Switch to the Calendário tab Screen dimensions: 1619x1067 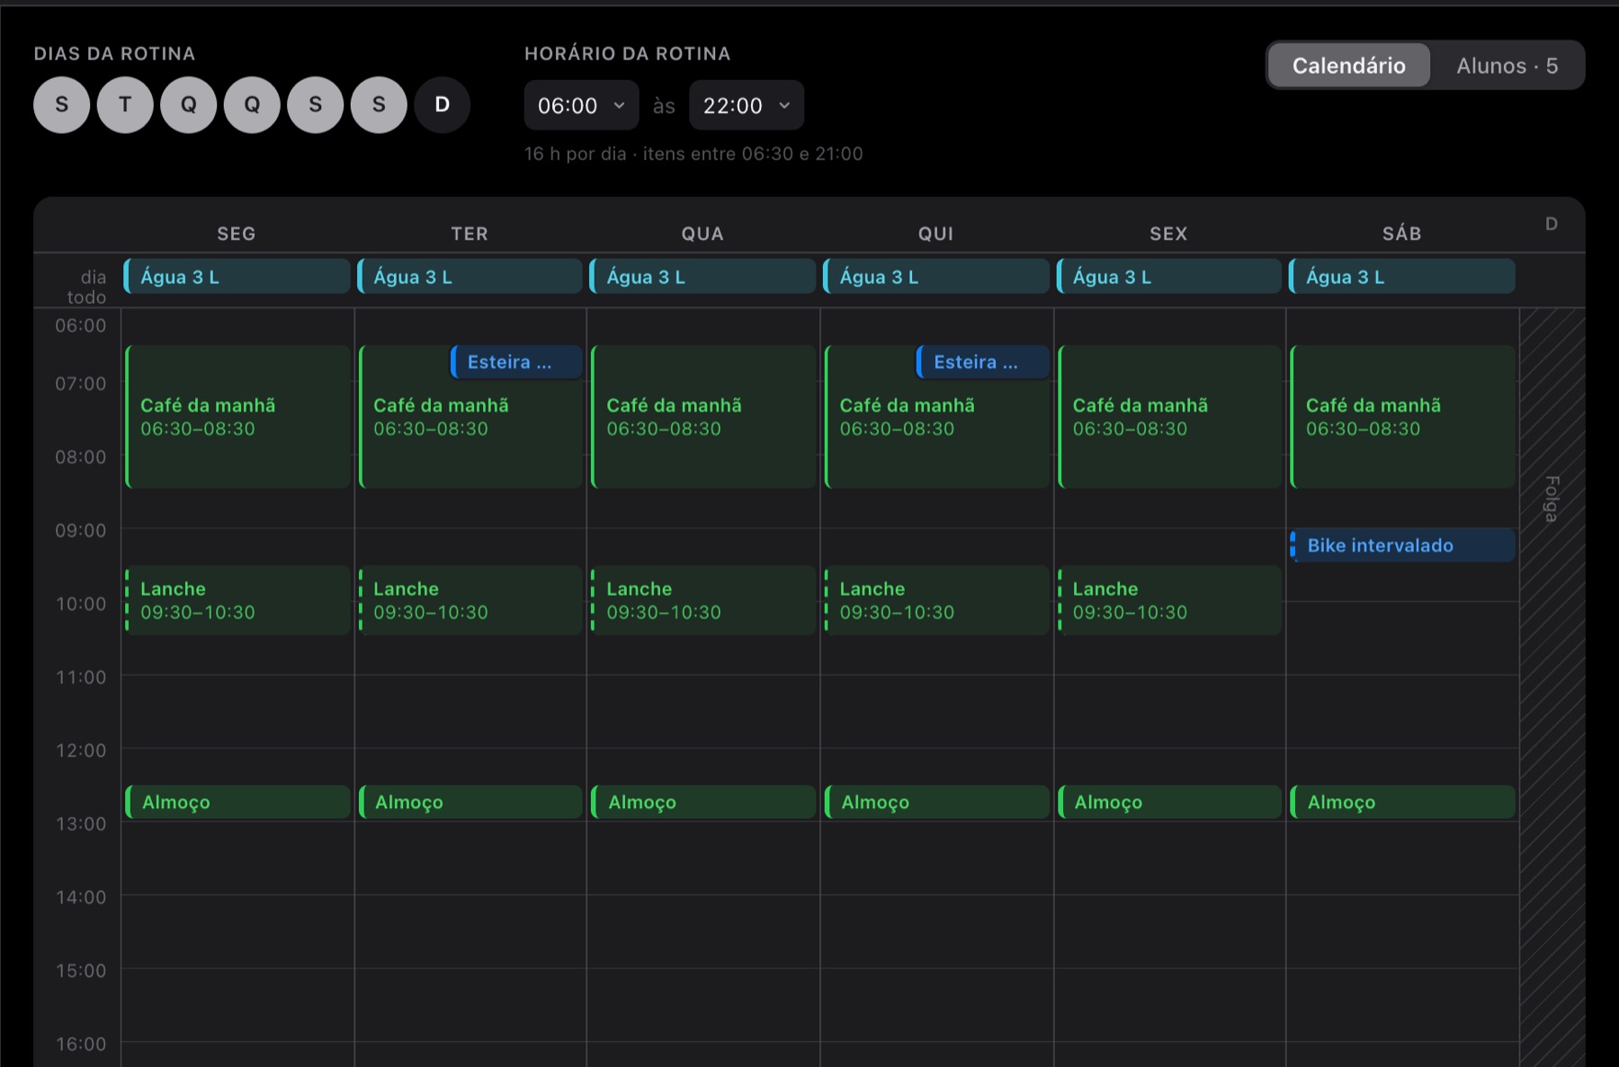[x=1348, y=66]
